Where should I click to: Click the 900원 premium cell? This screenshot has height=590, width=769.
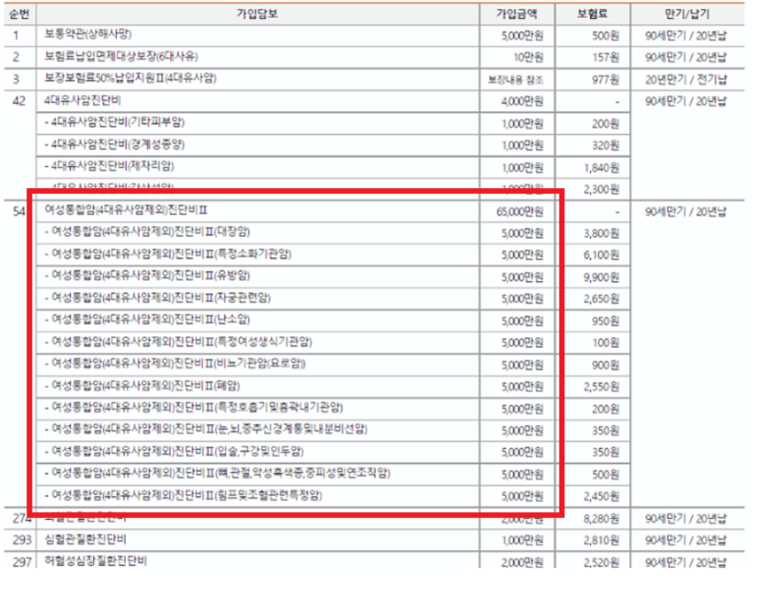click(x=606, y=365)
